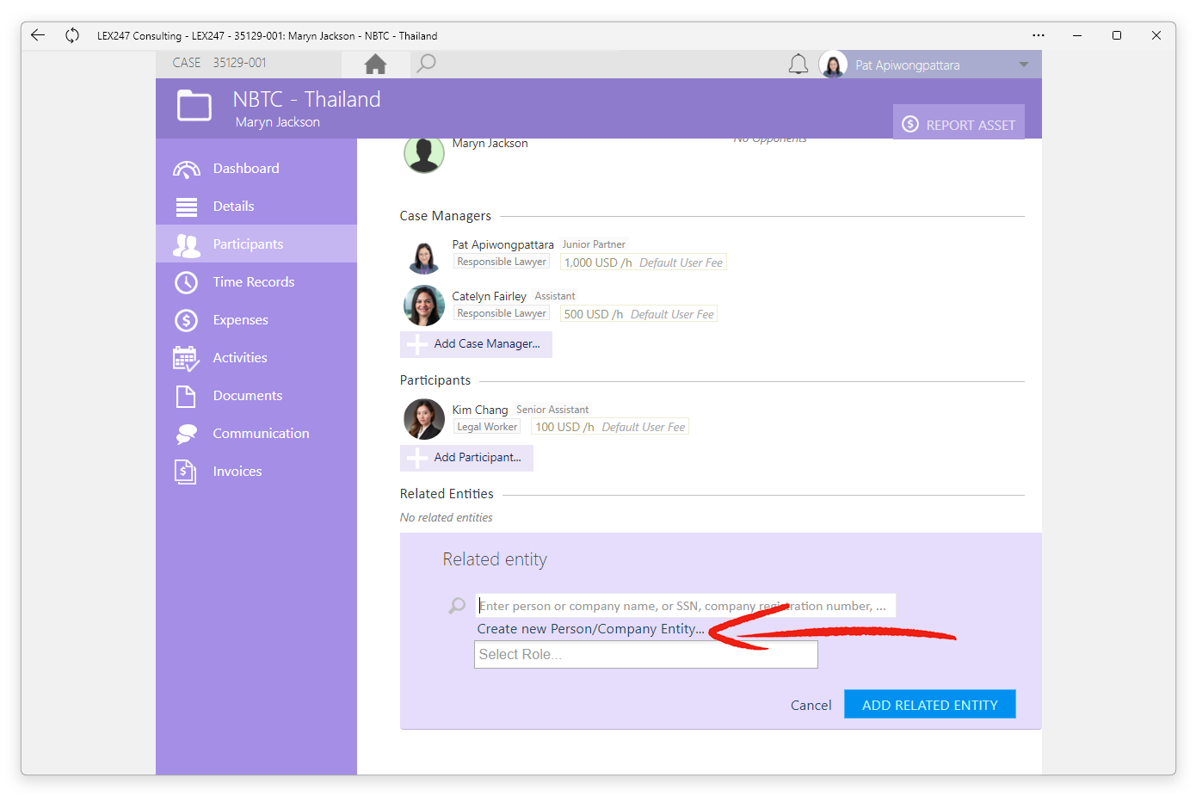Open the three-dot more options menu
Screen dimensions: 1196x796
coord(1039,35)
